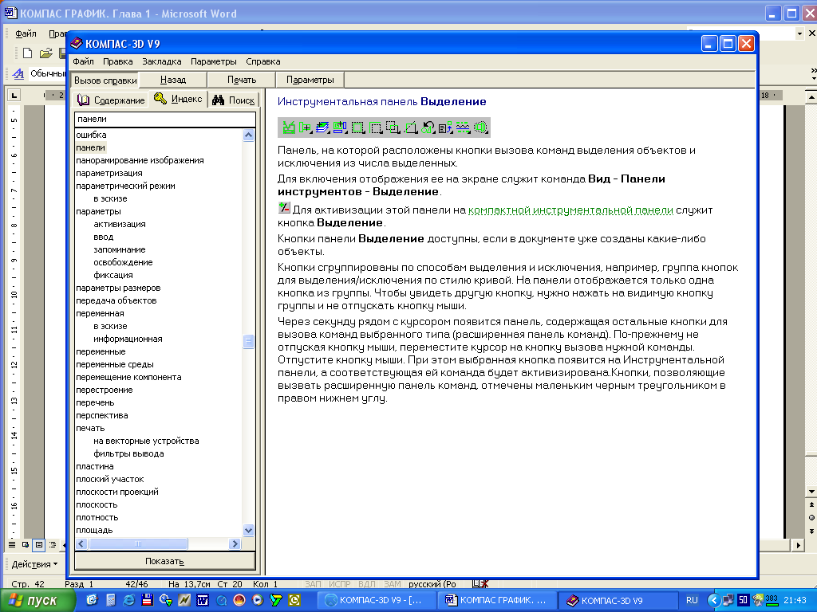Select sub-entry фиксация

[x=113, y=275]
